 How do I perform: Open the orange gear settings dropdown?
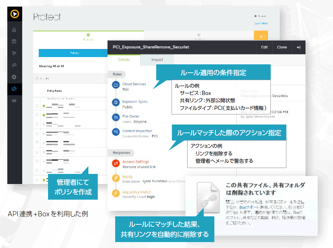pos(261,36)
